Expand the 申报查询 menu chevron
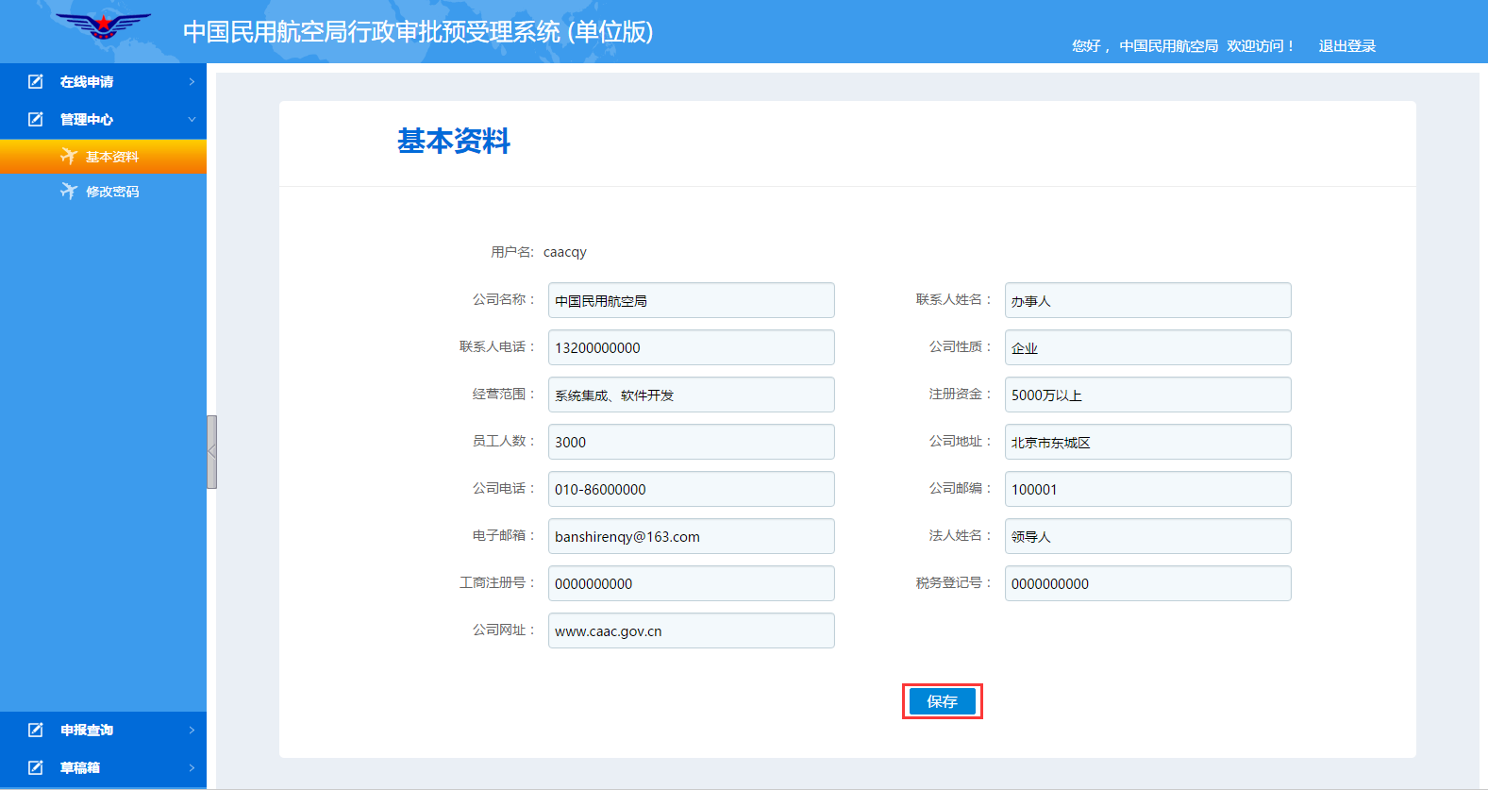The image size is (1488, 790). pyautogui.click(x=192, y=730)
